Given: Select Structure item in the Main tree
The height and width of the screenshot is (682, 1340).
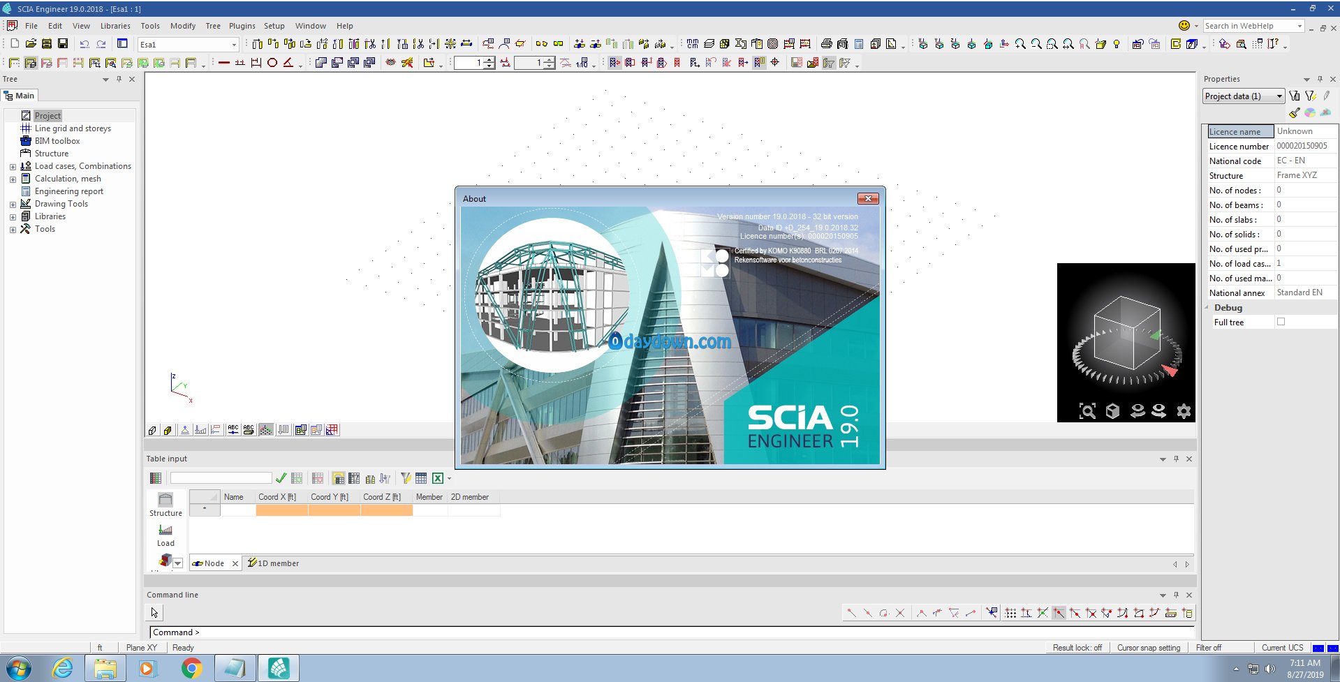Looking at the screenshot, I should [x=52, y=154].
